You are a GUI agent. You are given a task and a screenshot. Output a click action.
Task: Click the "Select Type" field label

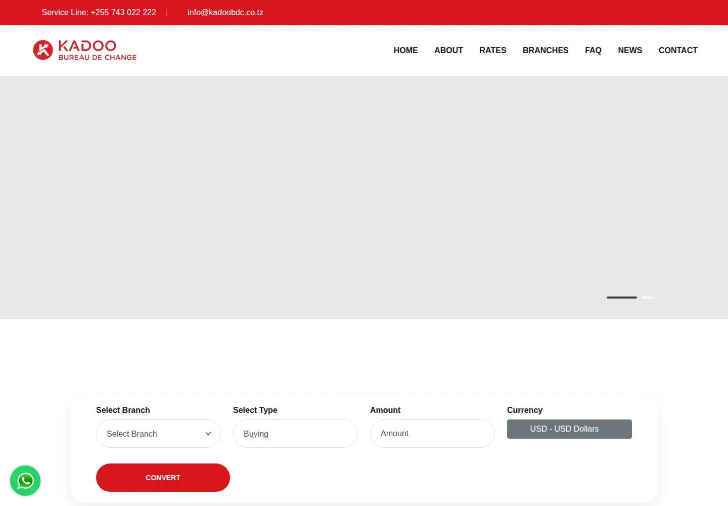pyautogui.click(x=255, y=410)
